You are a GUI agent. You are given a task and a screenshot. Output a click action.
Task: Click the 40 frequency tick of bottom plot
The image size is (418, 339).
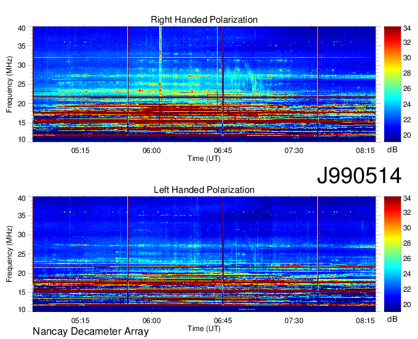tap(22, 198)
